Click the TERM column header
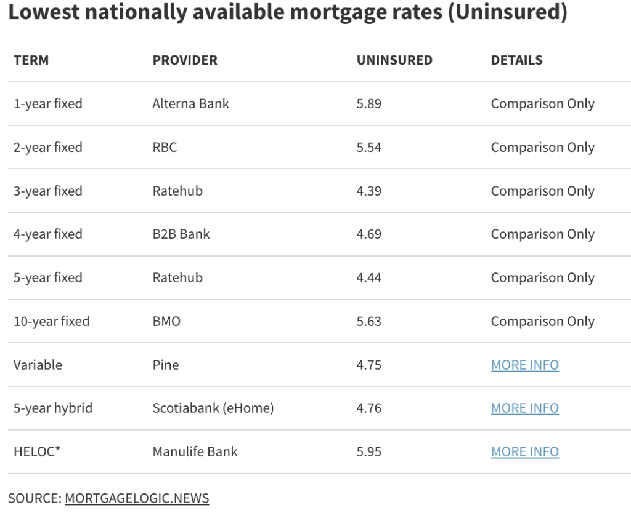This screenshot has height=513, width=631. tap(31, 60)
